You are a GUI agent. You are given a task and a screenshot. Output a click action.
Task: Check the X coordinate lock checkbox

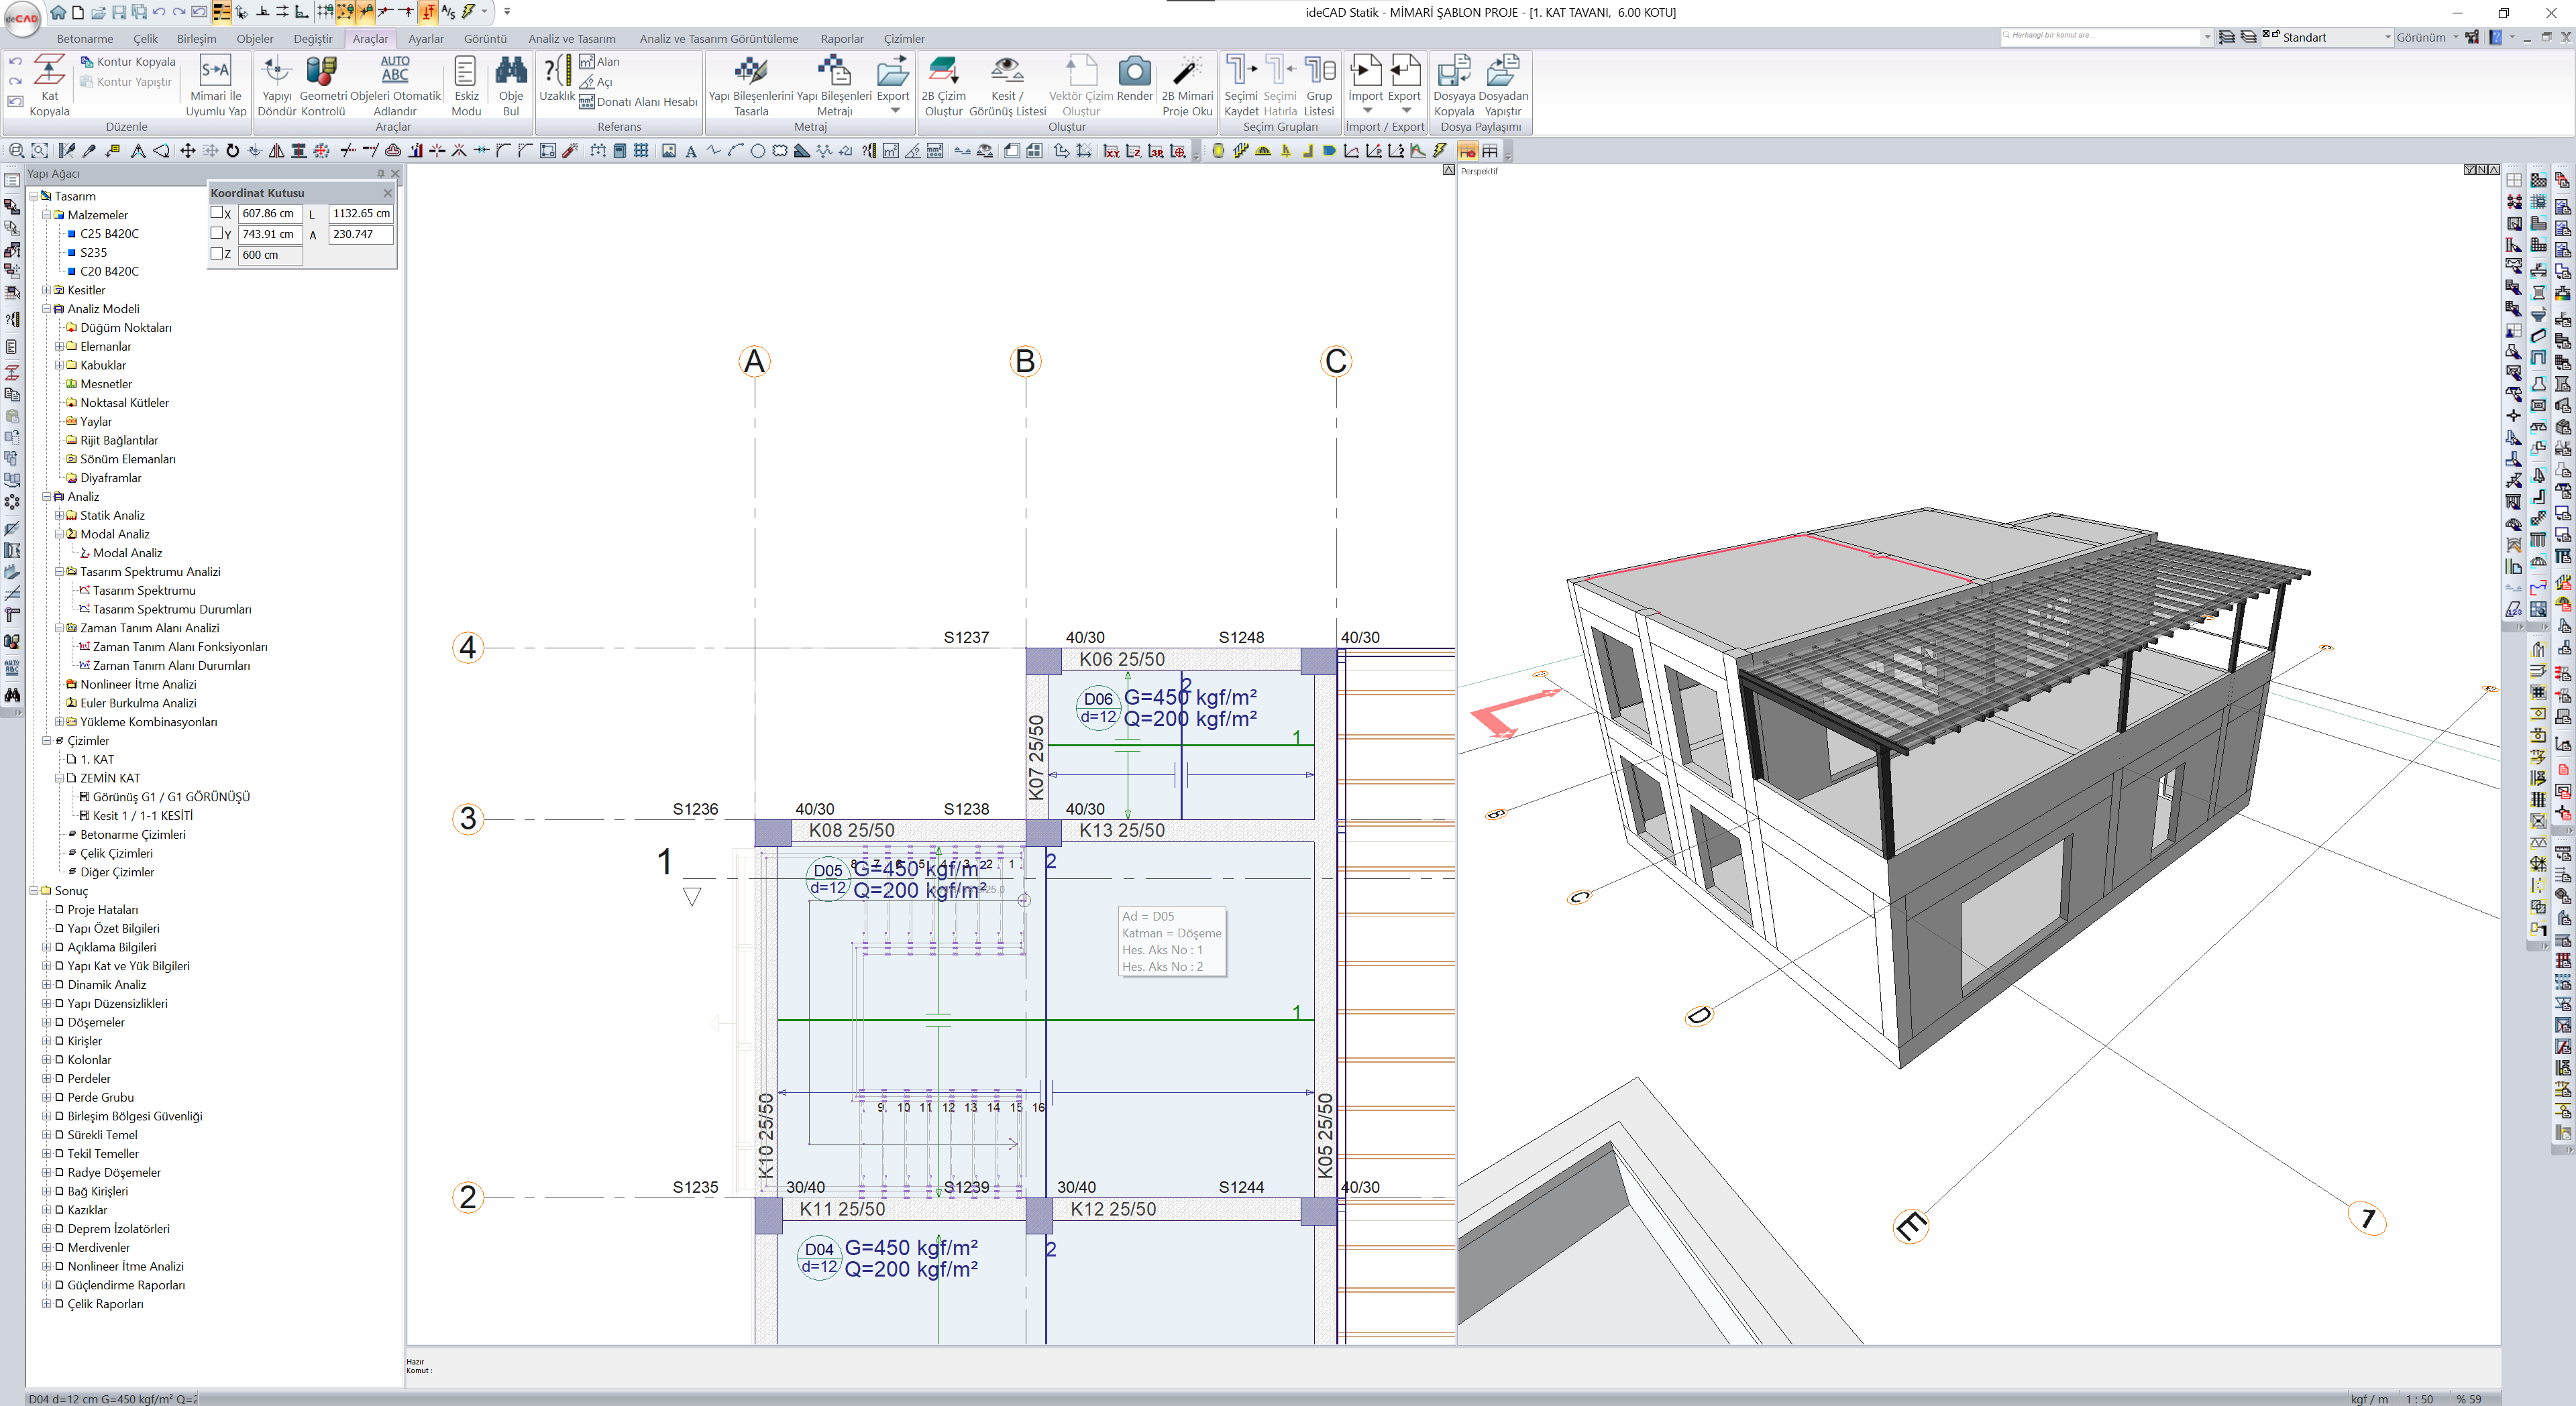217,213
